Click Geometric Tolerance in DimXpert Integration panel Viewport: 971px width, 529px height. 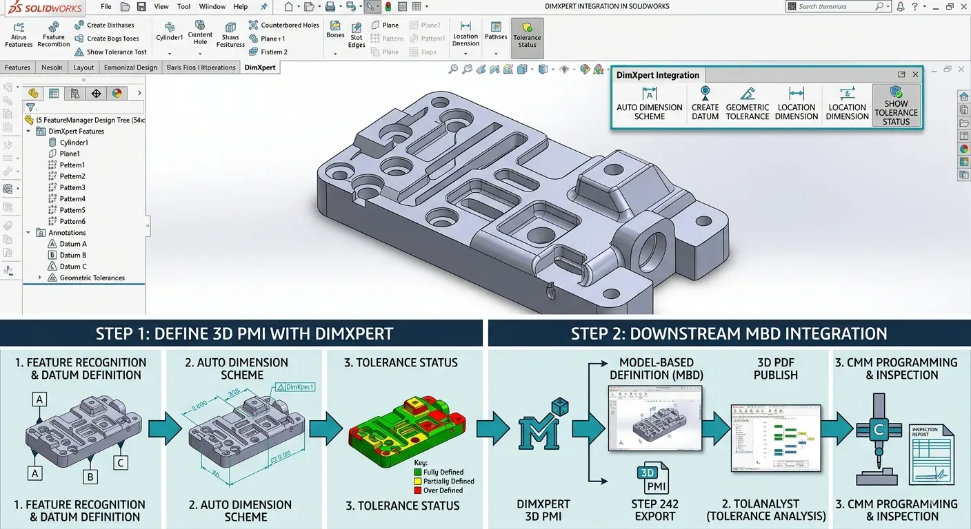[x=748, y=103]
